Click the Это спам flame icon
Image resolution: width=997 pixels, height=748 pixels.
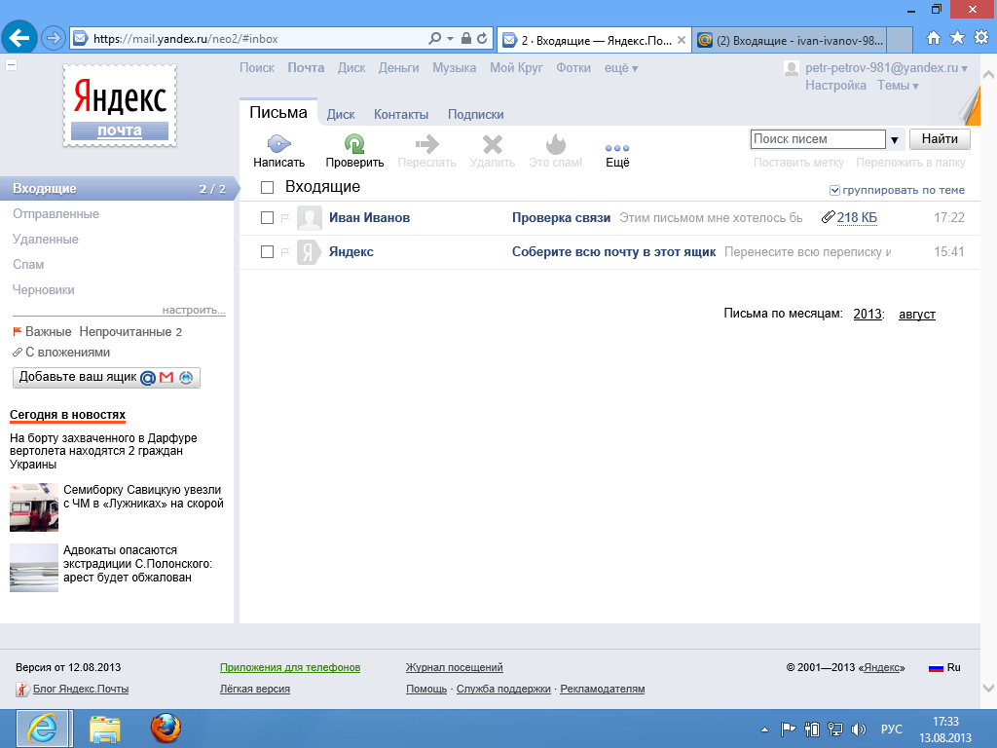point(556,144)
